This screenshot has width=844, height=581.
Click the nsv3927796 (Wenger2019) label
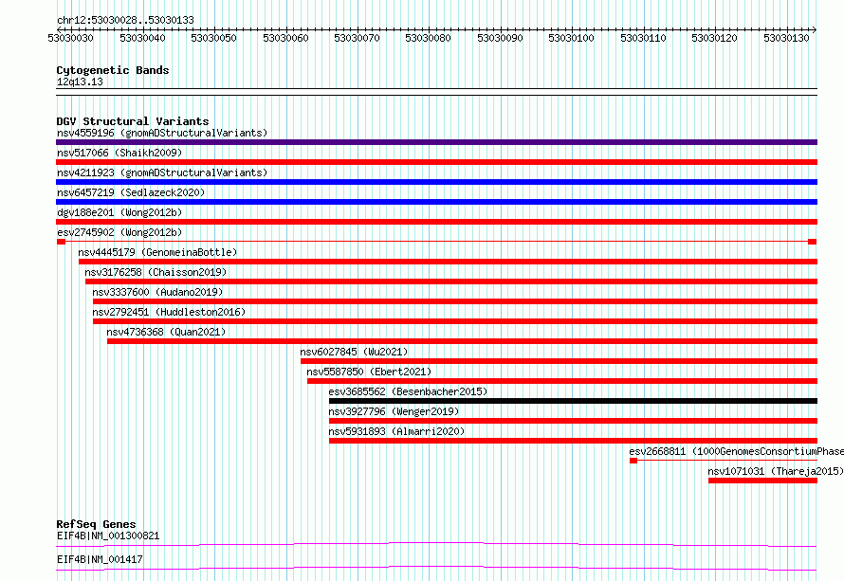pos(394,411)
